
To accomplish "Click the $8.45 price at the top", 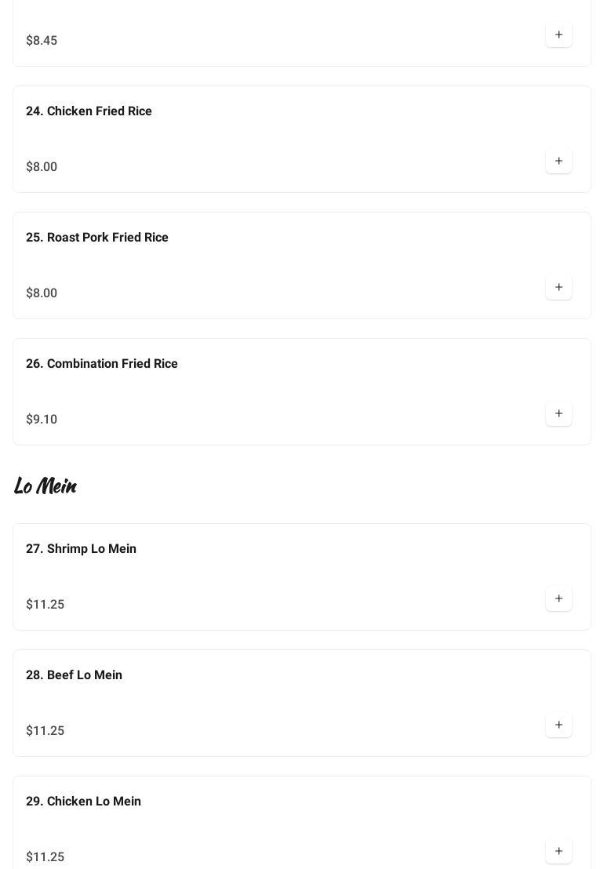I will pyautogui.click(x=42, y=41).
